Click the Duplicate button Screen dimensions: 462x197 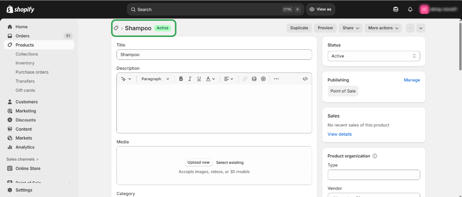(x=299, y=28)
